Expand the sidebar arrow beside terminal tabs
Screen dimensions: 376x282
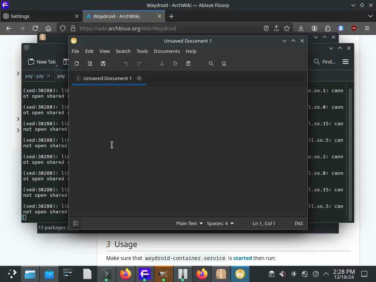(18, 73)
